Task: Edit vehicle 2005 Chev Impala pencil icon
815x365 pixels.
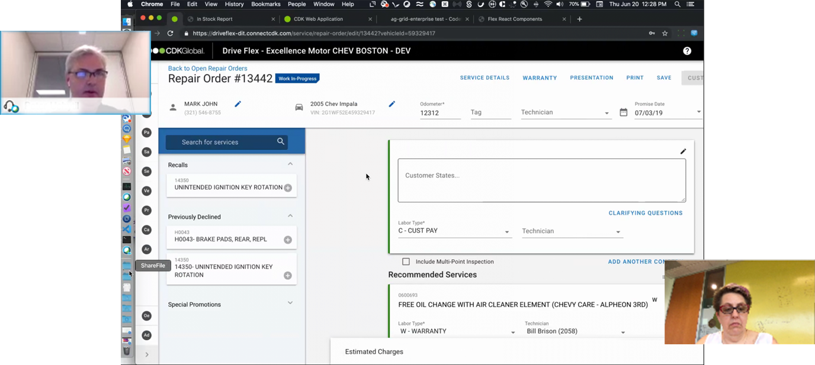Action: coord(392,104)
